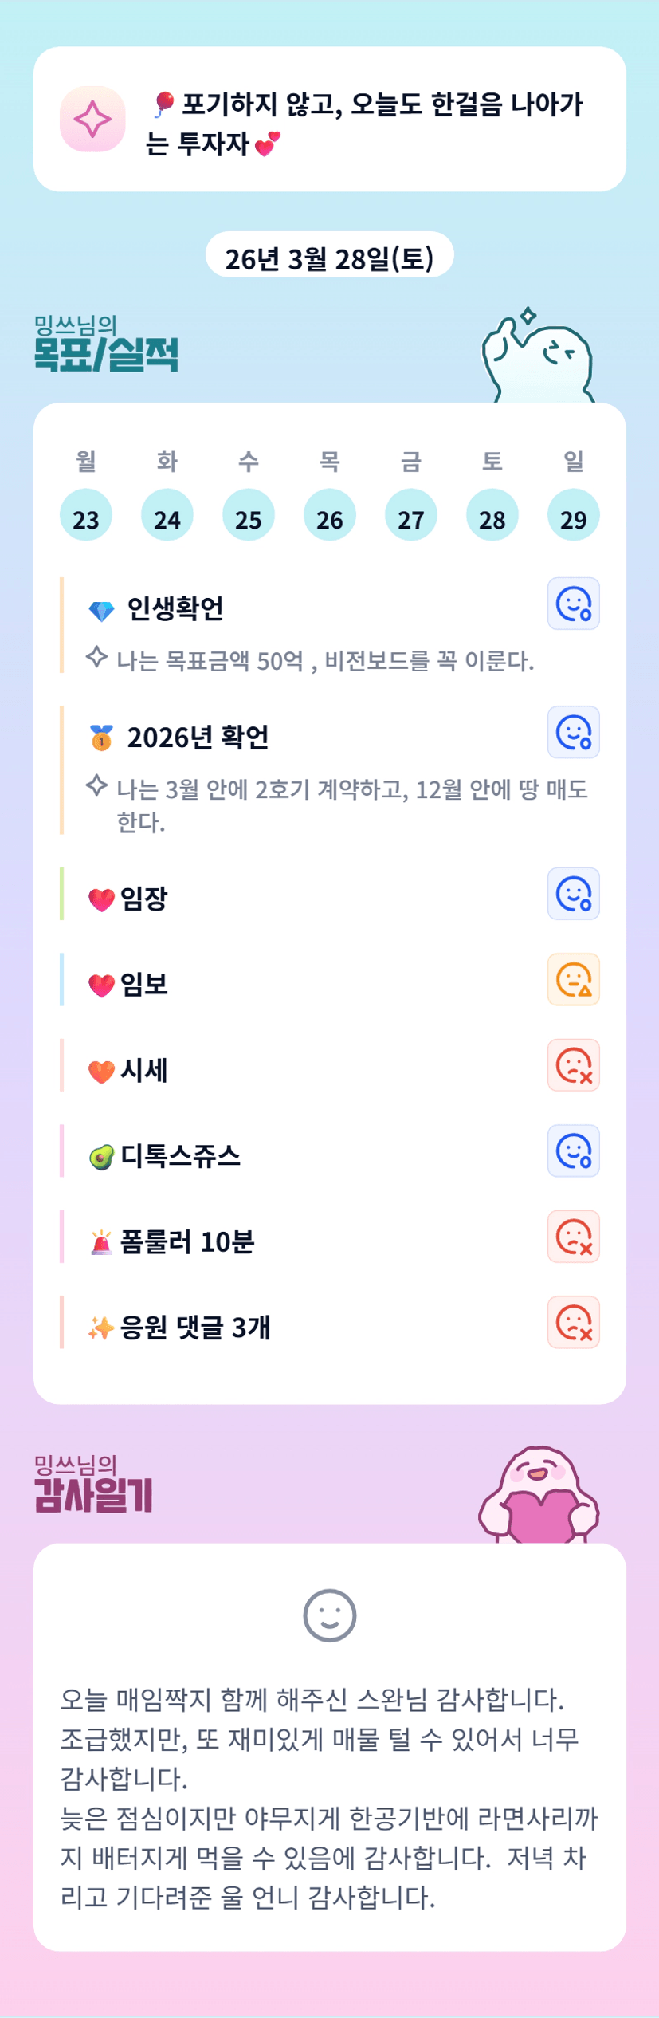Toggle the 임장 blue smiley status
The height and width of the screenshot is (2018, 659).
tap(573, 894)
